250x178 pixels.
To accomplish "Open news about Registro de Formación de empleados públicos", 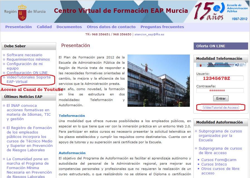I will (x=30, y=139).
